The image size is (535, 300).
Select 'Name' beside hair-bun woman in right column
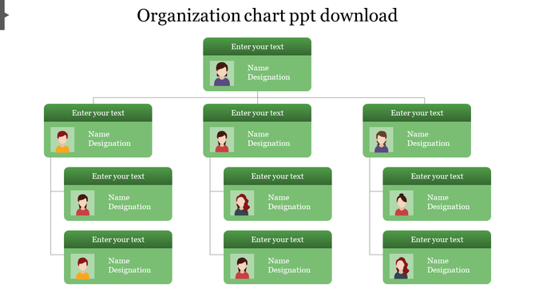tap(438, 197)
